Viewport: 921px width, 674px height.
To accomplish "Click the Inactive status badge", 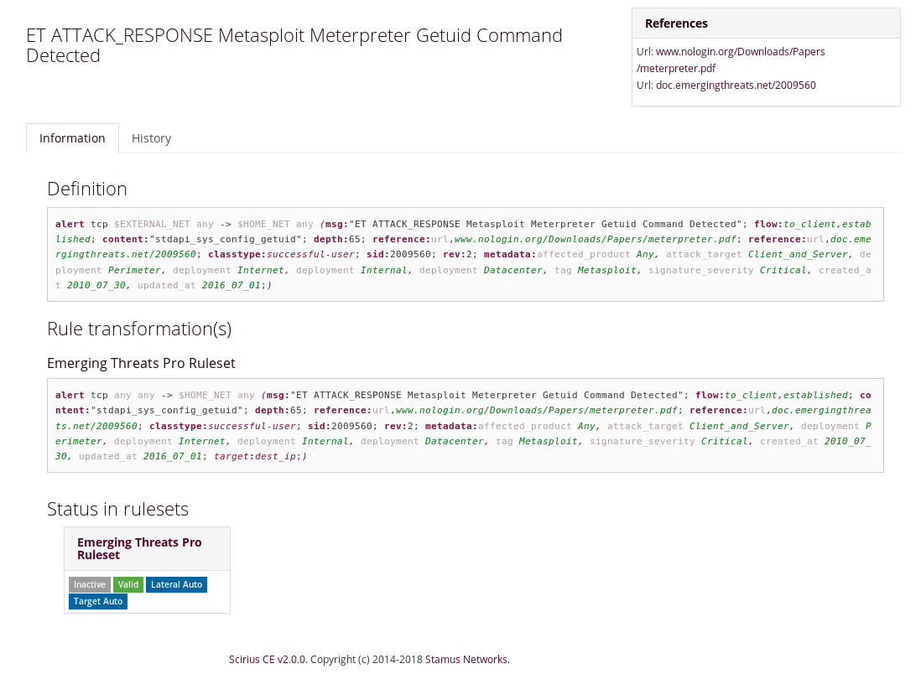I will pyautogui.click(x=89, y=585).
